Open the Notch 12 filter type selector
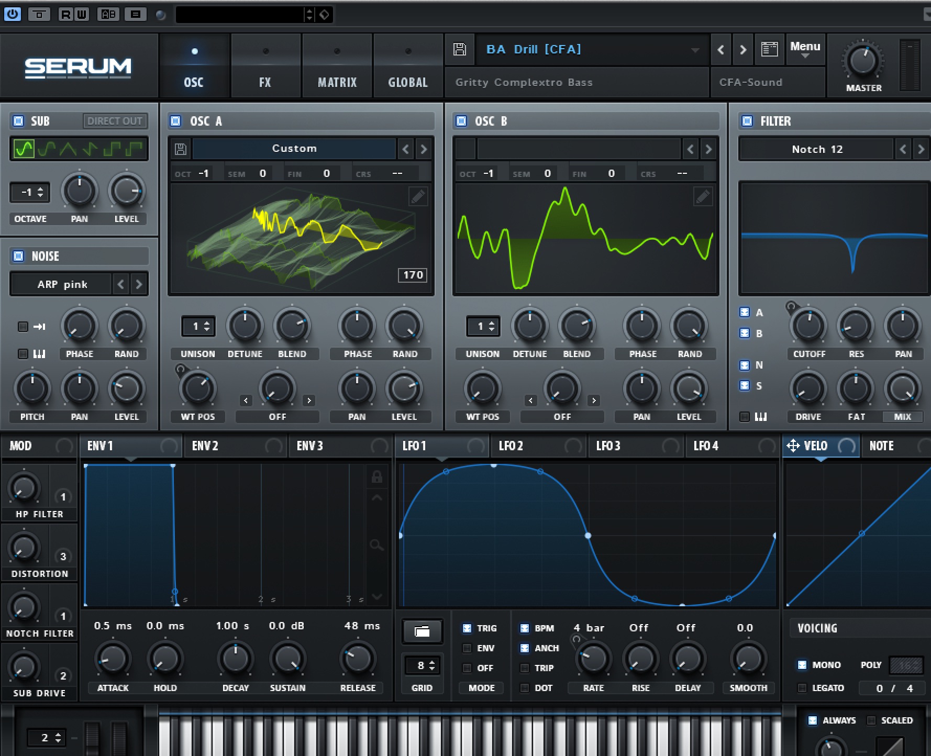Viewport: 931px width, 756px height. click(816, 149)
